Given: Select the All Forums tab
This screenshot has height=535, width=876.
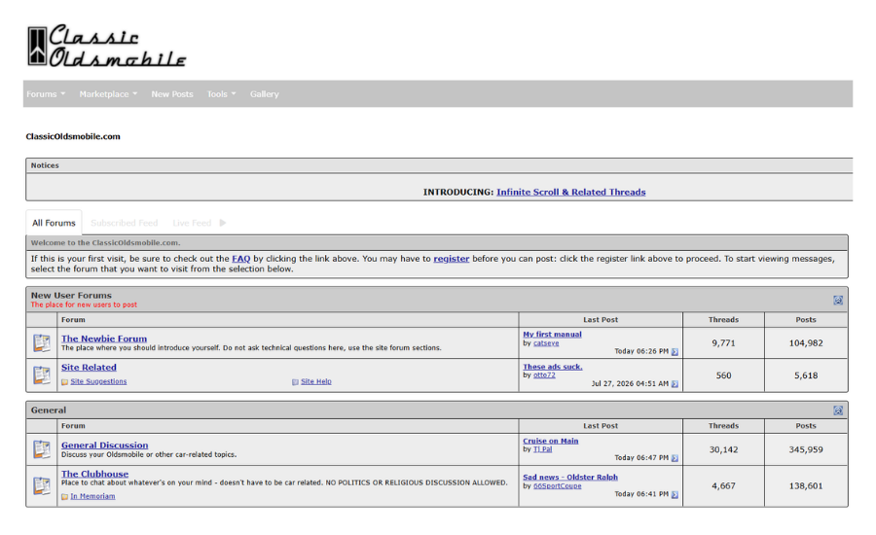Looking at the screenshot, I should tap(54, 223).
